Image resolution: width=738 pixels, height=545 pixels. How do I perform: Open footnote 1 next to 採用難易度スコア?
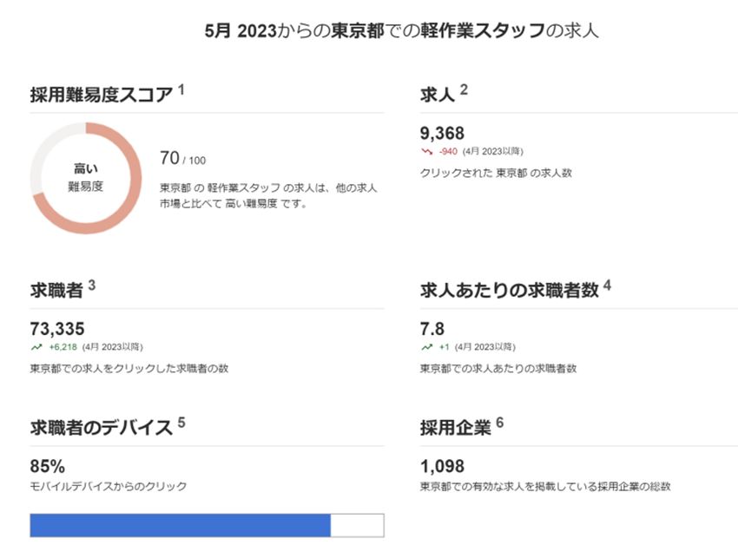pyautogui.click(x=181, y=89)
